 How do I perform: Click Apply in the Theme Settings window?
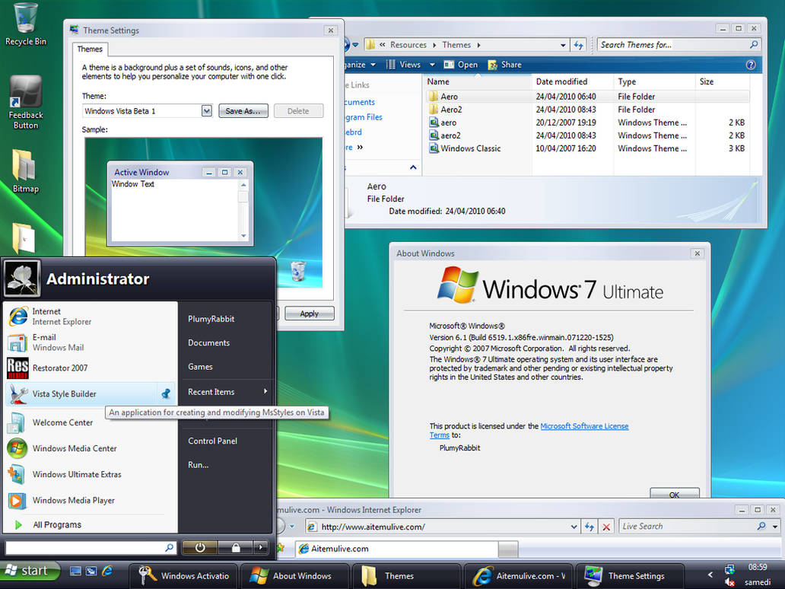tap(310, 313)
